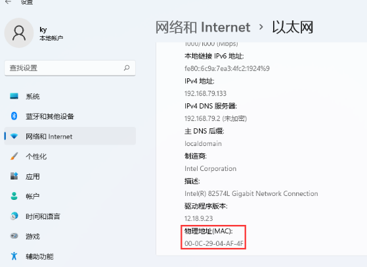Click the ky account name
Image resolution: width=367 pixels, height=267 pixels.
(43, 30)
